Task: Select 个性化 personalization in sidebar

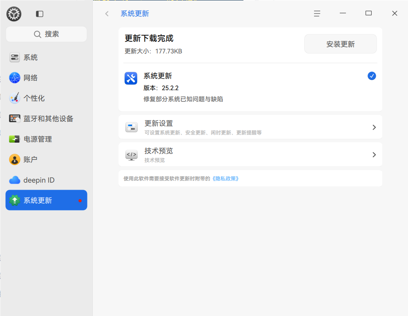Action: pyautogui.click(x=46, y=98)
